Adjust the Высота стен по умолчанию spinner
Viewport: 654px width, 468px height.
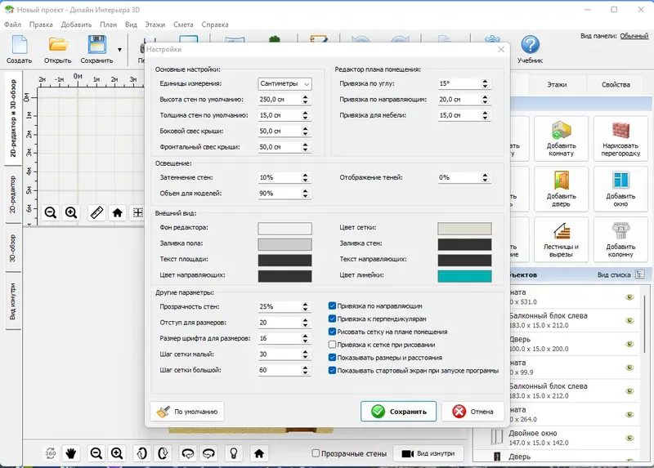click(305, 100)
